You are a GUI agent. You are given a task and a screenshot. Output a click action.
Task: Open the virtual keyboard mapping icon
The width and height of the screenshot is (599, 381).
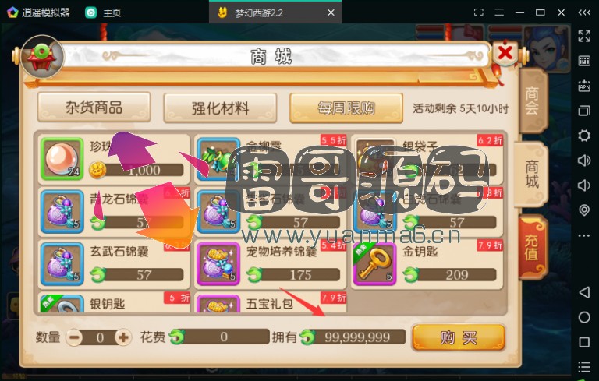(x=584, y=61)
